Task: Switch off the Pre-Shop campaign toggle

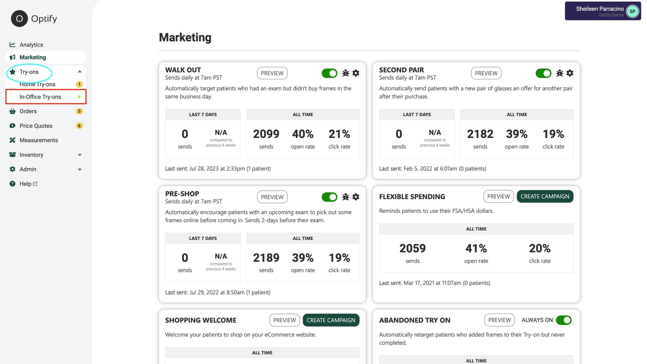Action: pos(330,197)
